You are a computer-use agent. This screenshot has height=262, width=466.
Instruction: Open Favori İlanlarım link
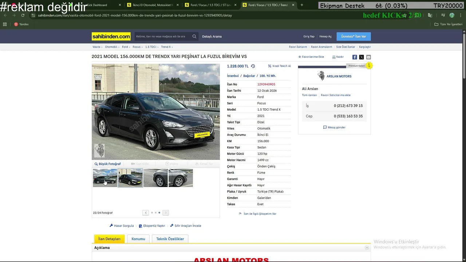click(298, 47)
